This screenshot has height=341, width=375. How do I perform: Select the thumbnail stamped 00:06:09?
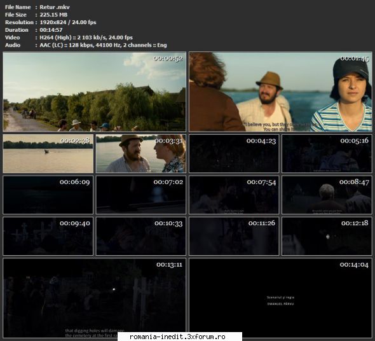tap(48, 195)
